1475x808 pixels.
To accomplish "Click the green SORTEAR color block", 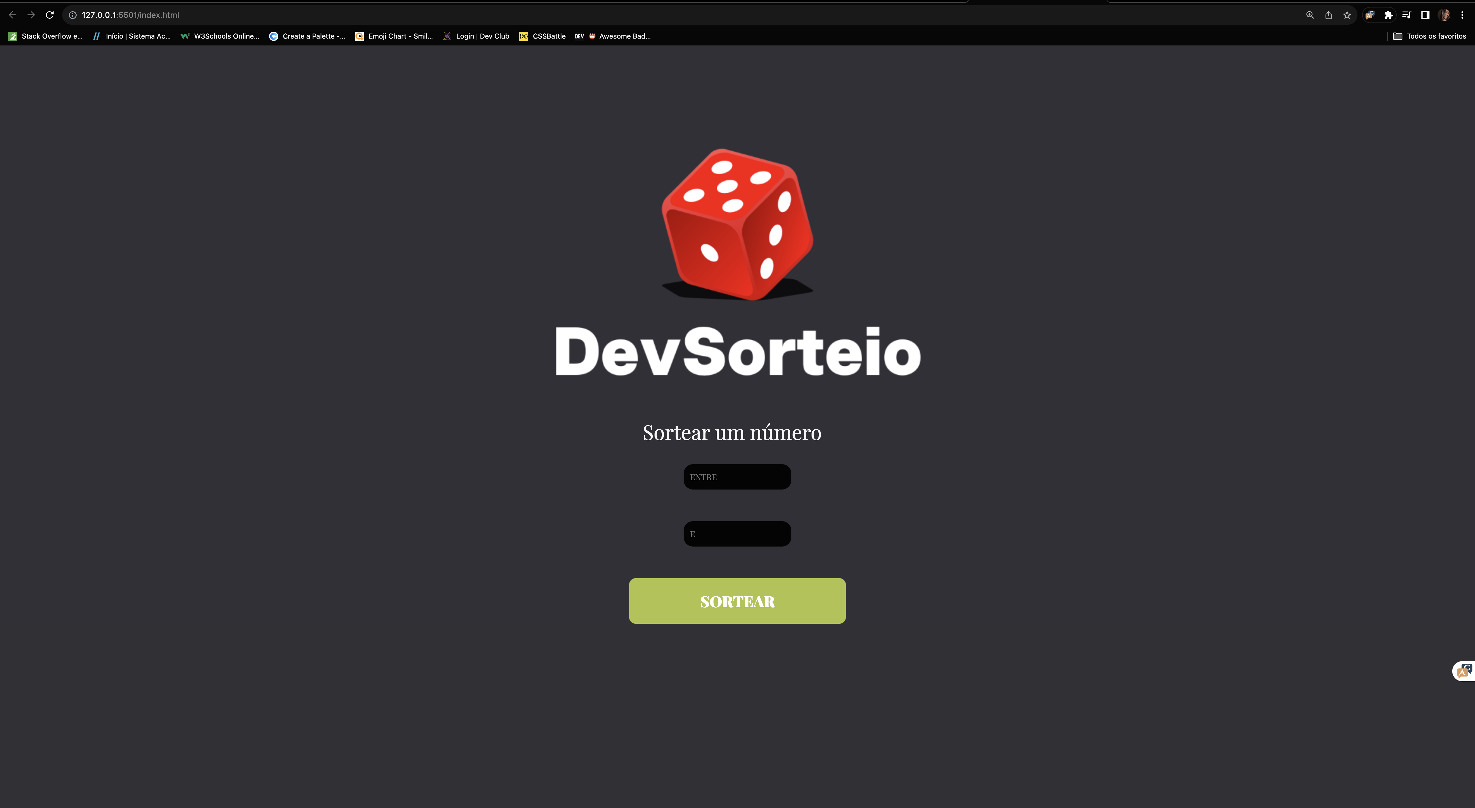I will point(737,600).
